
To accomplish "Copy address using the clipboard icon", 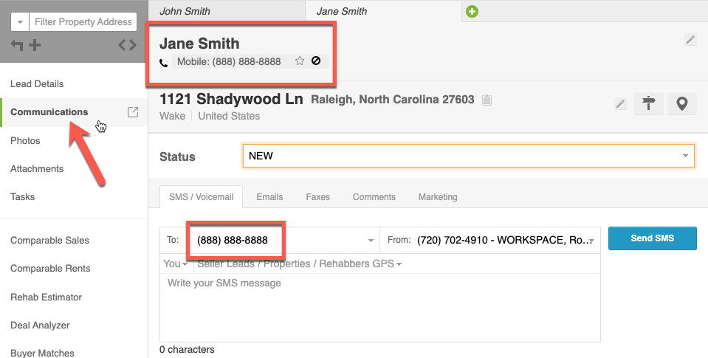I will pos(487,100).
